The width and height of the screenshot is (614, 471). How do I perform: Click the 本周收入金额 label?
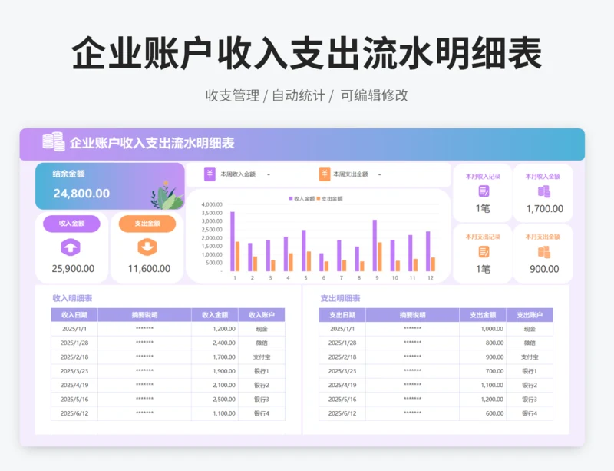point(238,174)
